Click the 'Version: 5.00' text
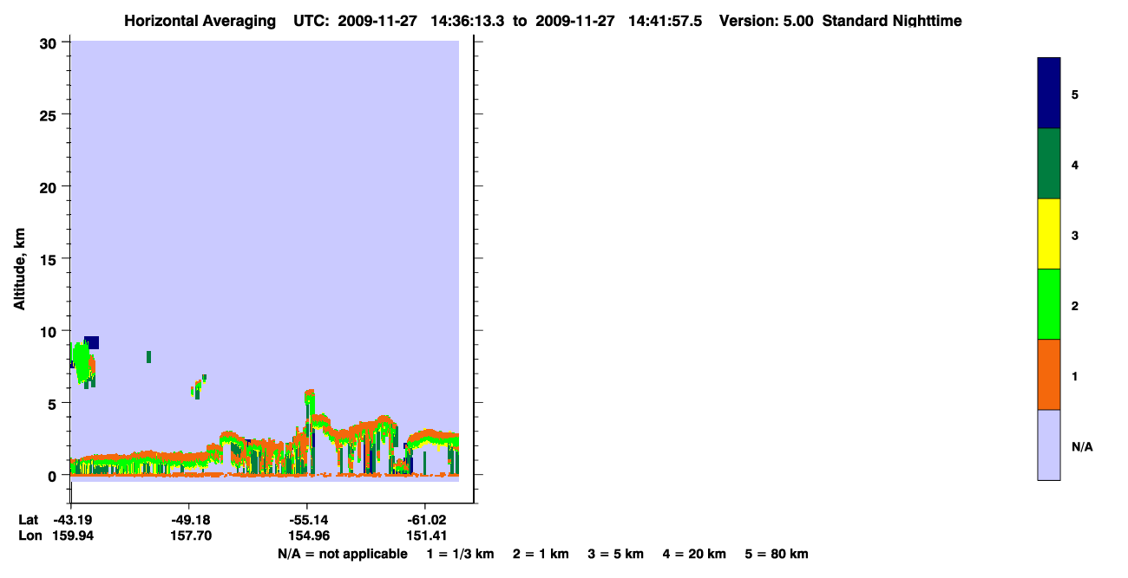 [x=766, y=21]
